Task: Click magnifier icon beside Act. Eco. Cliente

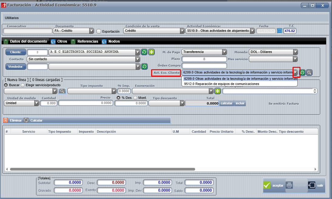Action: pos(309,73)
